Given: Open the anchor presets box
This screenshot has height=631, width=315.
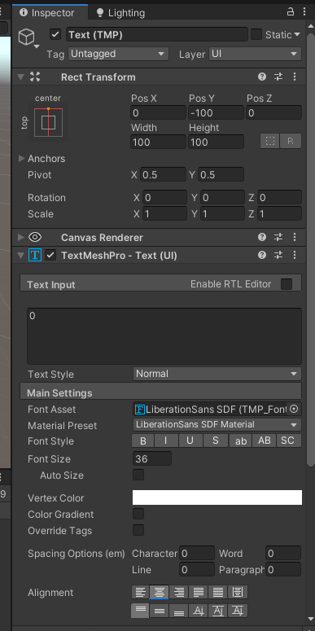Looking at the screenshot, I should [48, 122].
